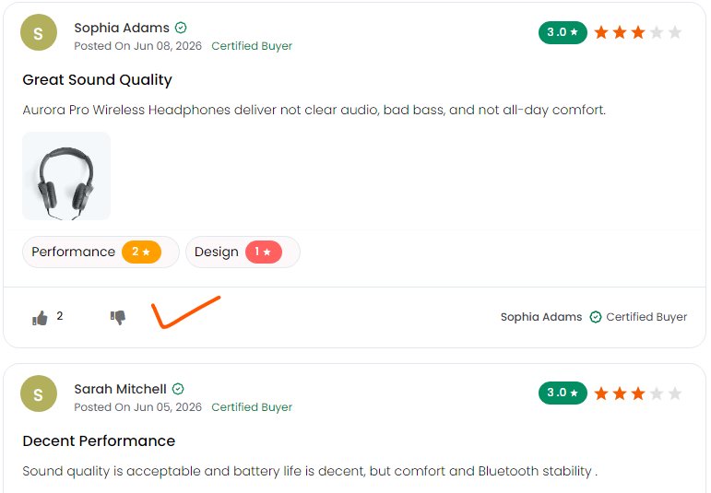Open the Decent Performance review title
711x493 pixels.
99,440
